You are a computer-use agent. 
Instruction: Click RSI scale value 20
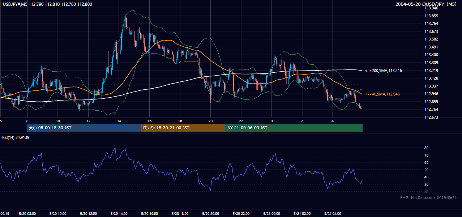coord(427,192)
